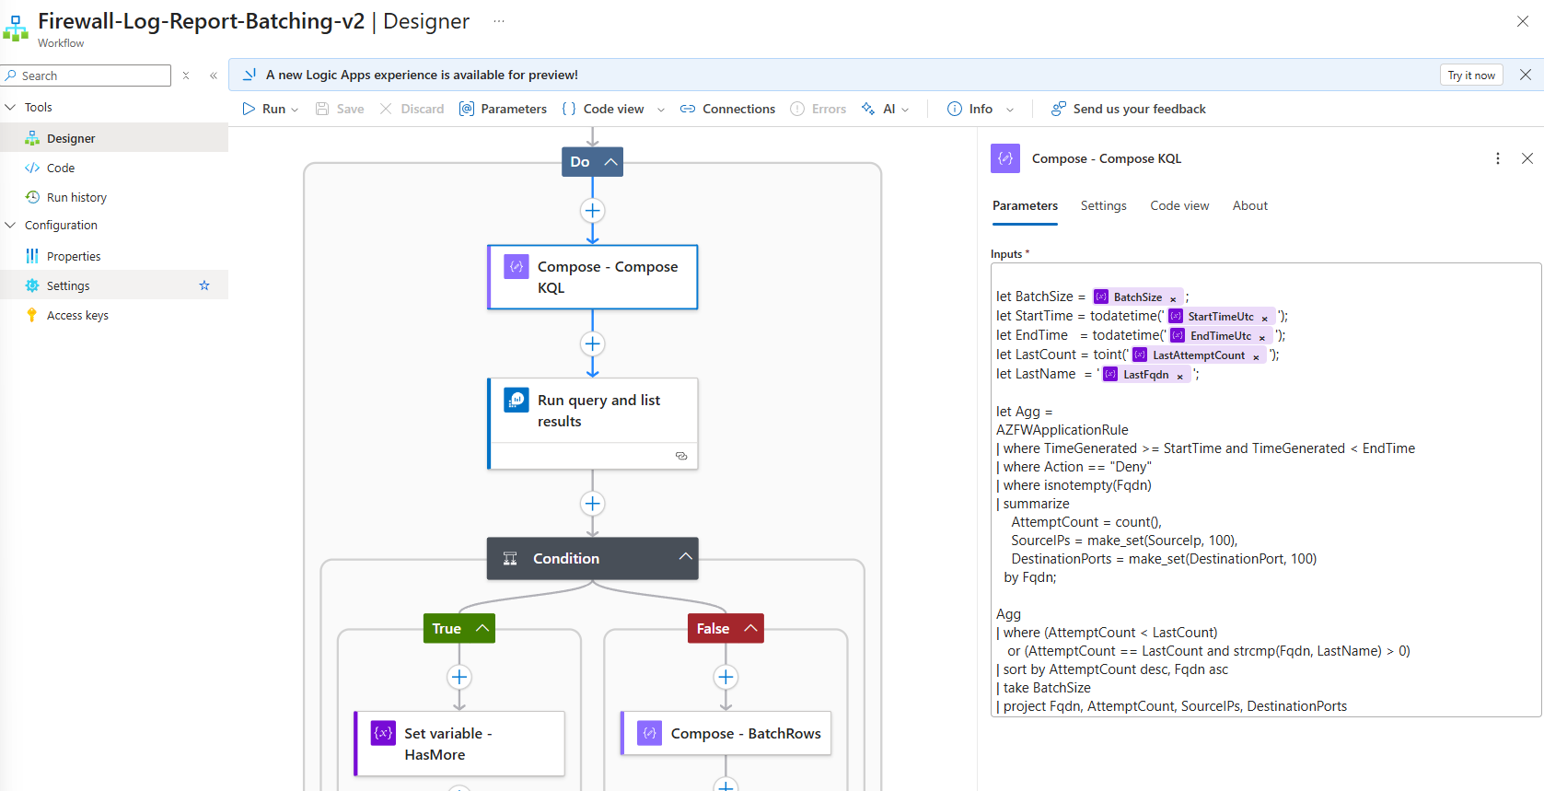Collapse the Do loop block
Screen dimensions: 1544x791
[x=610, y=162]
